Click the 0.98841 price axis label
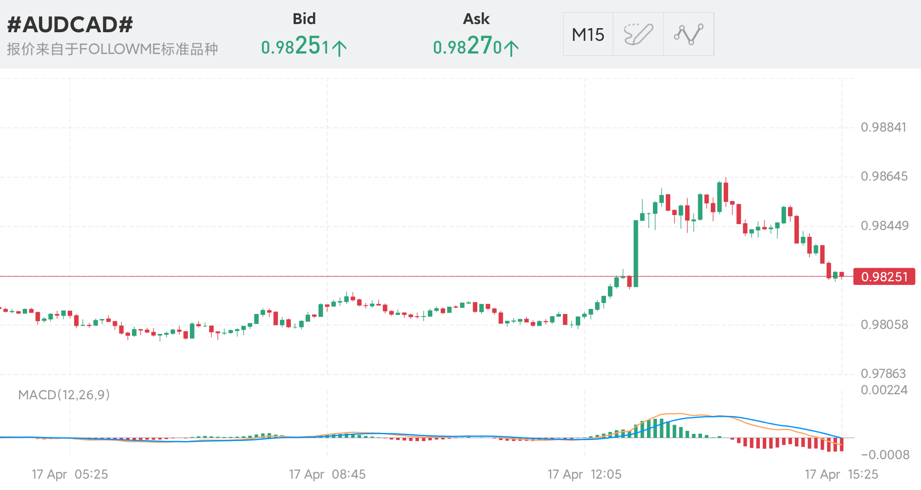Image resolution: width=921 pixels, height=490 pixels. (x=883, y=127)
